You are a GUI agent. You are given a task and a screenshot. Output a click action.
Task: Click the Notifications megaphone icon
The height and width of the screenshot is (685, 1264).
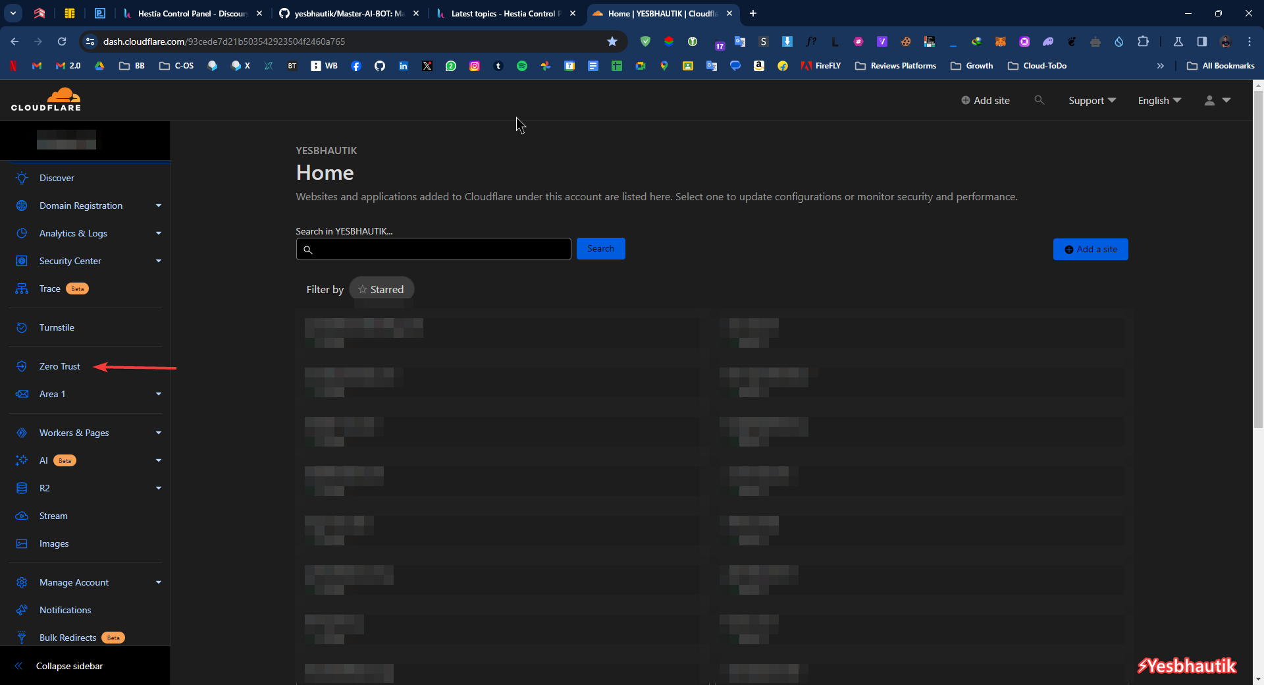point(22,610)
